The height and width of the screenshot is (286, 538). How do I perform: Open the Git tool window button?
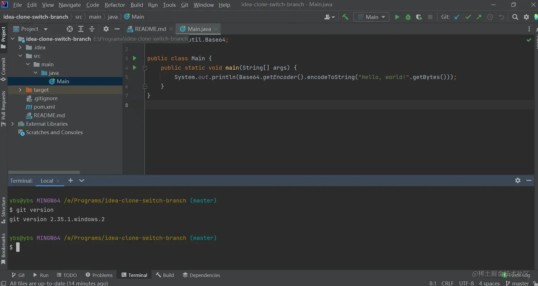point(18,275)
